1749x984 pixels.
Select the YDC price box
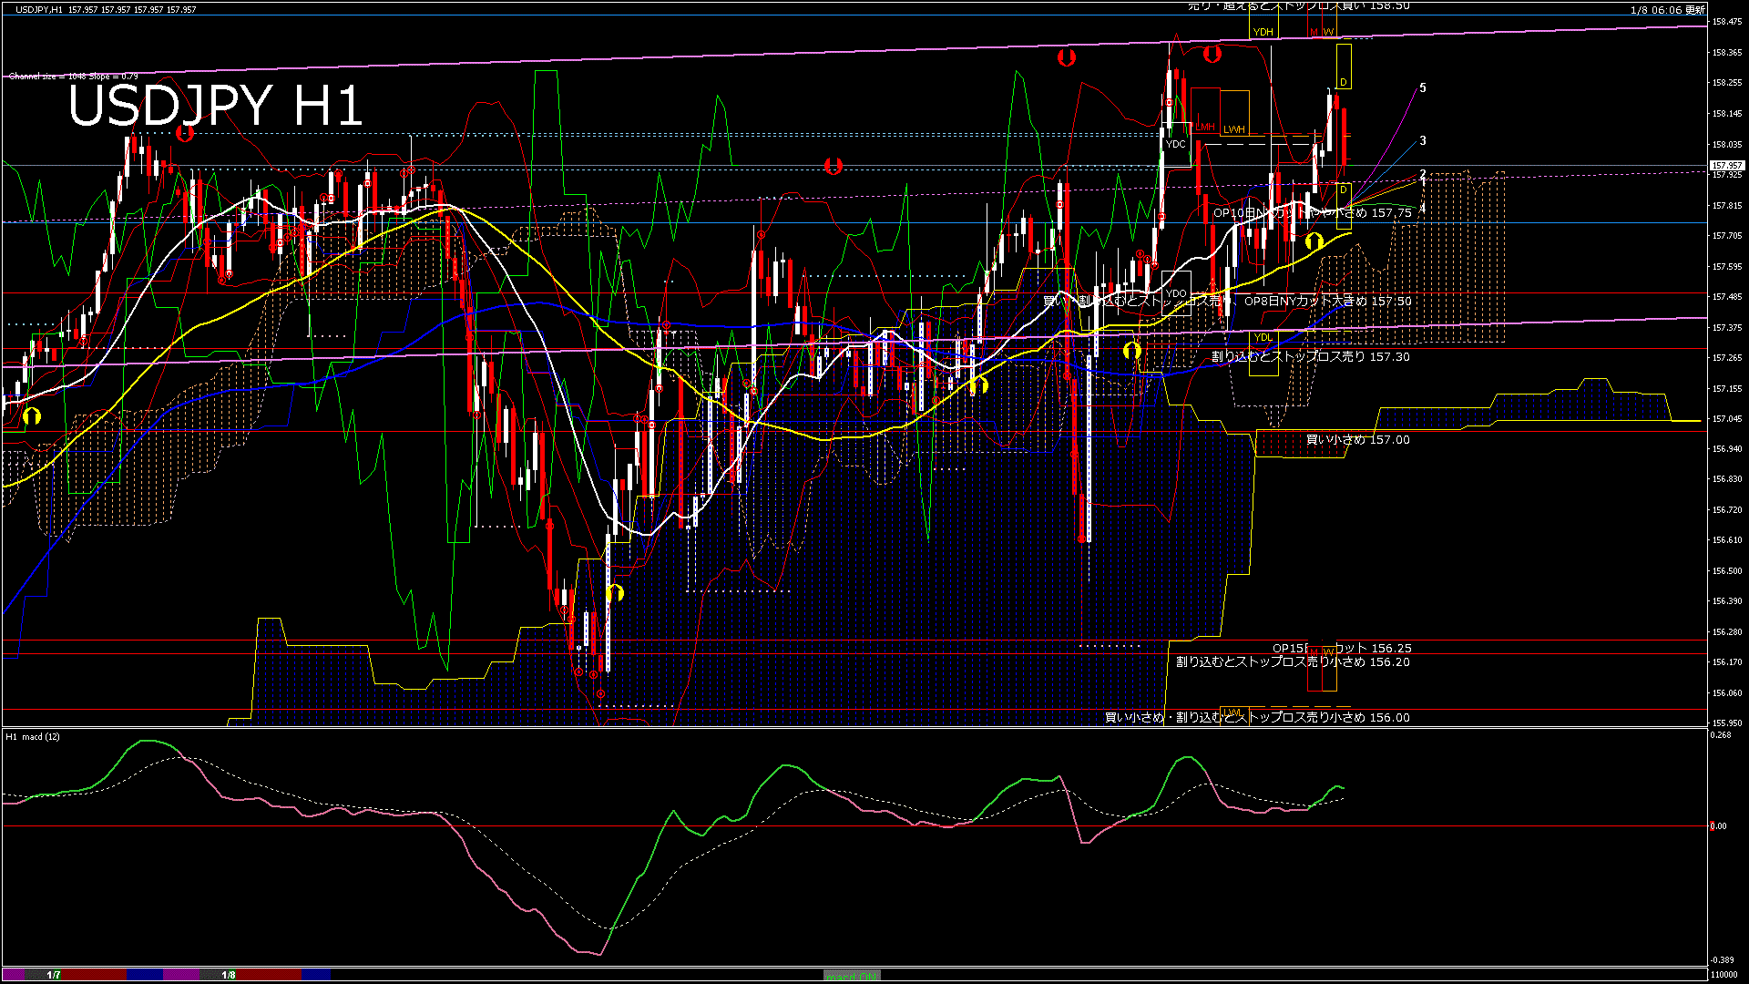coord(1175,144)
